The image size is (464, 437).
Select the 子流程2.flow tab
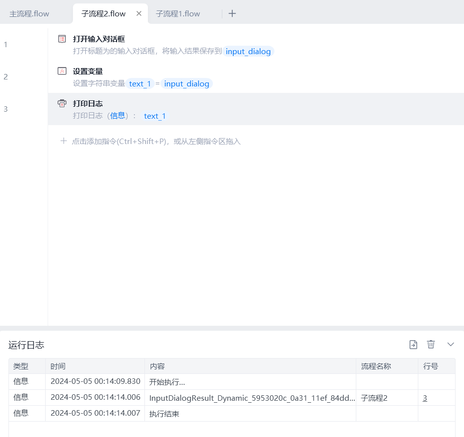pyautogui.click(x=103, y=13)
